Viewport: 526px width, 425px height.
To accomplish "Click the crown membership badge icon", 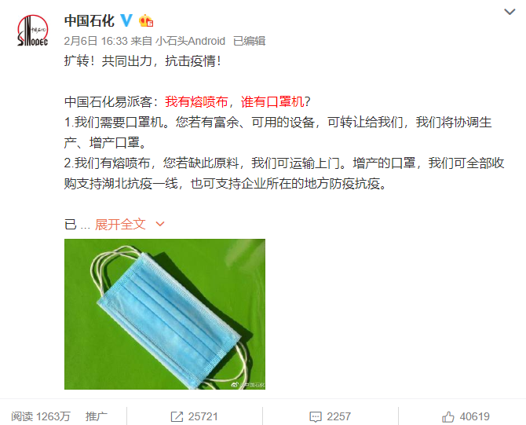I will 146,20.
